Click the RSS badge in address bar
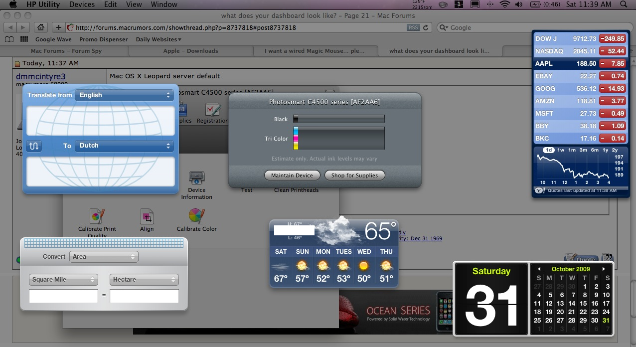 click(413, 27)
